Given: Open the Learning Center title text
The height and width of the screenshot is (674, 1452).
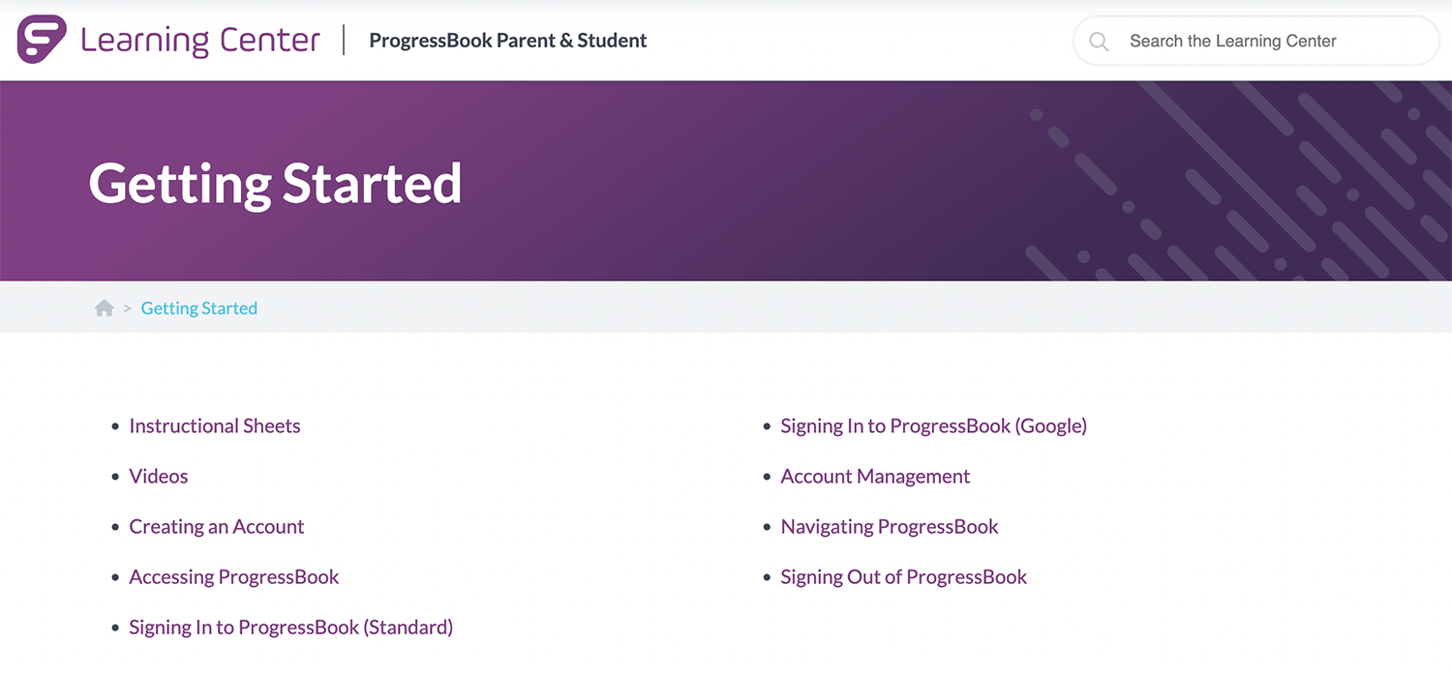Looking at the screenshot, I should [200, 41].
